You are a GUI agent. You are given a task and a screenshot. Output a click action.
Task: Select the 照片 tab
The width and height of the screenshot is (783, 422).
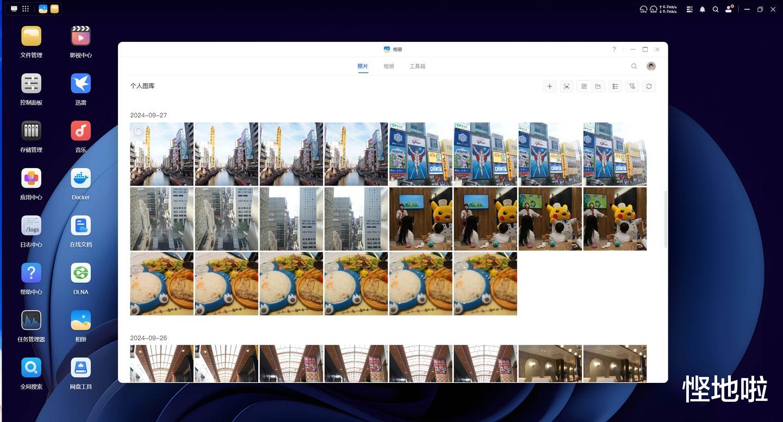(363, 66)
